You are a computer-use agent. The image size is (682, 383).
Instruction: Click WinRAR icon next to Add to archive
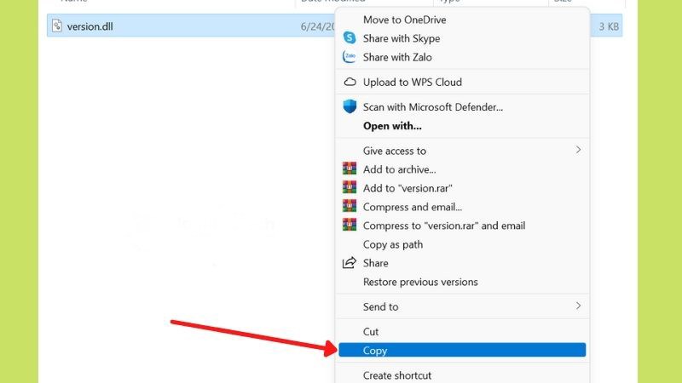pyautogui.click(x=350, y=169)
